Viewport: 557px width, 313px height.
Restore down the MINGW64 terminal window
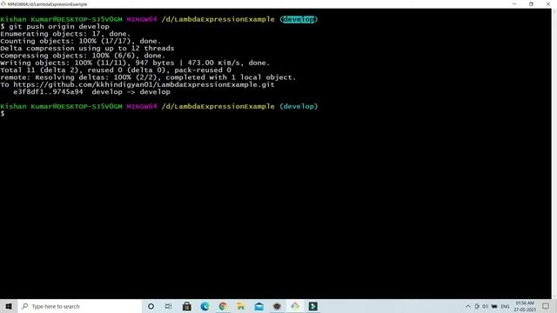coord(531,3)
